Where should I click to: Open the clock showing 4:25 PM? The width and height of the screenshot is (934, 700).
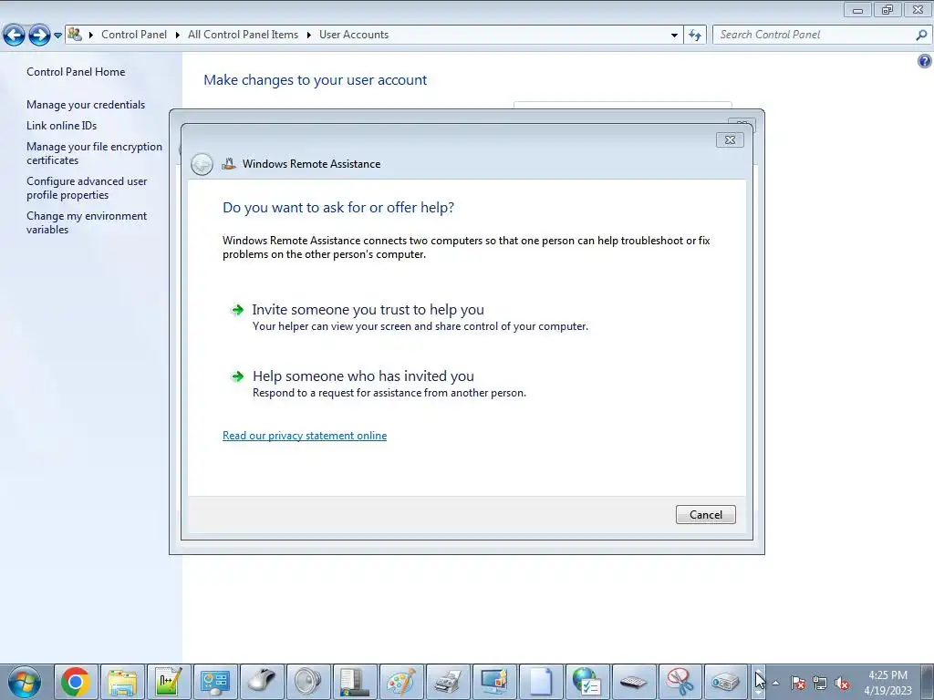(x=887, y=683)
